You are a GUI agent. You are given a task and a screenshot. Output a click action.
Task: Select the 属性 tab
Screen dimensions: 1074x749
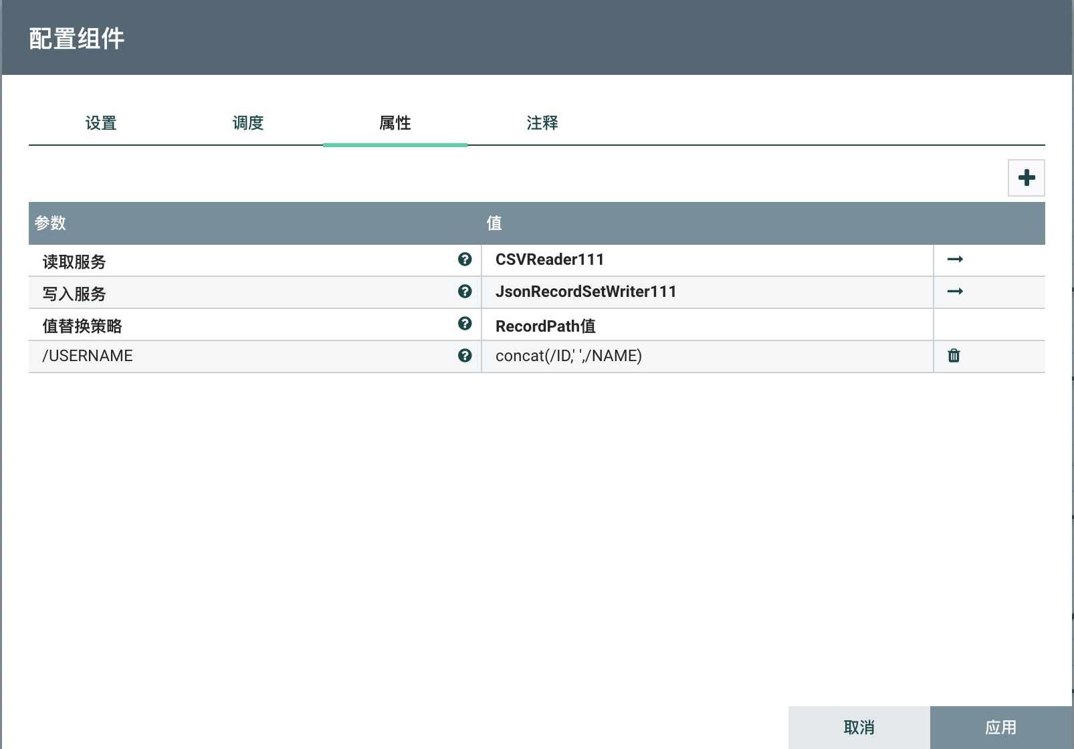pyautogui.click(x=395, y=123)
